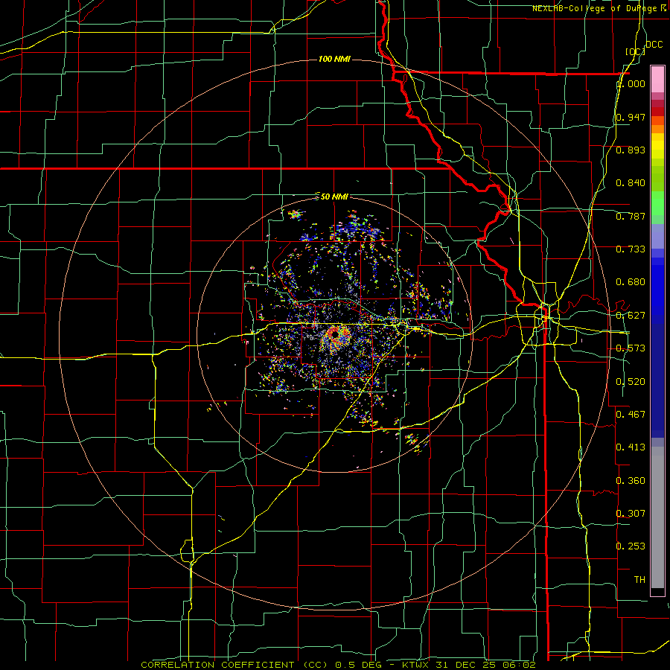
Task: Click the 0.307 scale value
Action: tap(631, 513)
